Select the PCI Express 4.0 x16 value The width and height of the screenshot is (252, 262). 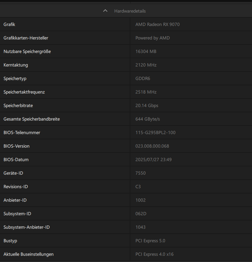(x=154, y=255)
